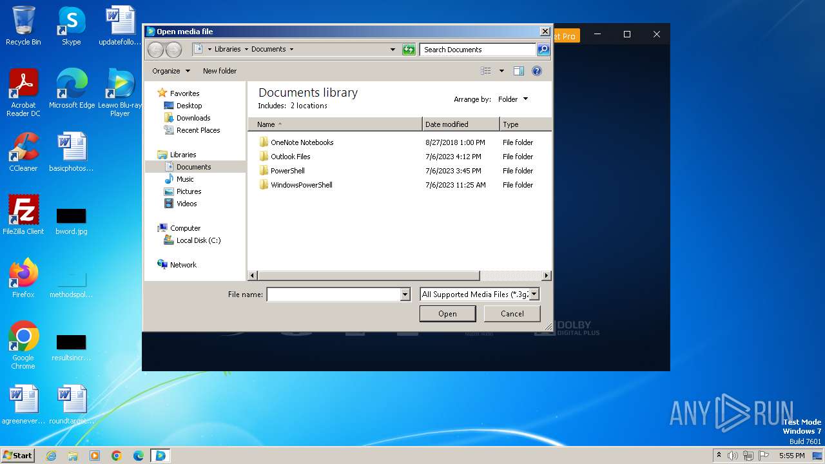Toggle the preview pane icon
Screen dimensions: 825x464
click(x=518, y=71)
